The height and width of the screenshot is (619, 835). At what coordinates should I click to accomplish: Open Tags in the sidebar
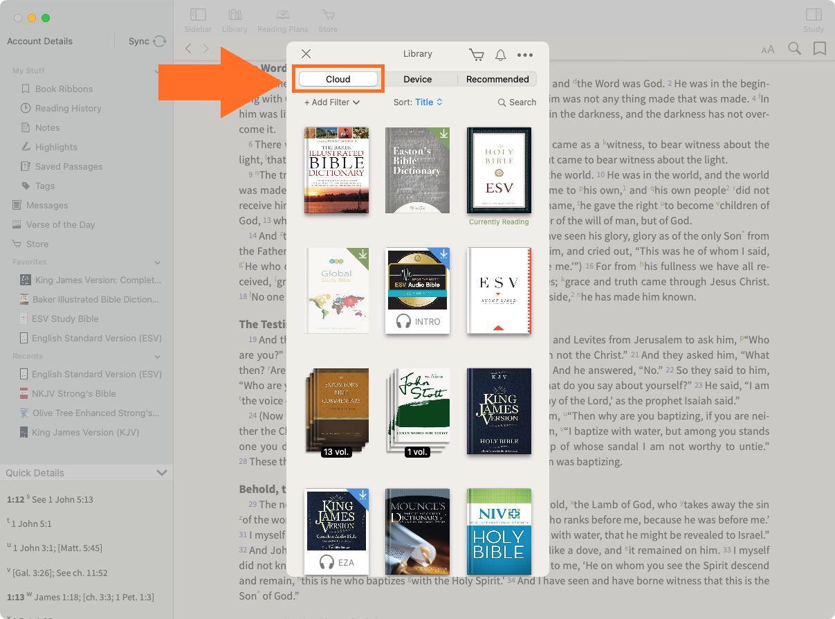click(37, 186)
